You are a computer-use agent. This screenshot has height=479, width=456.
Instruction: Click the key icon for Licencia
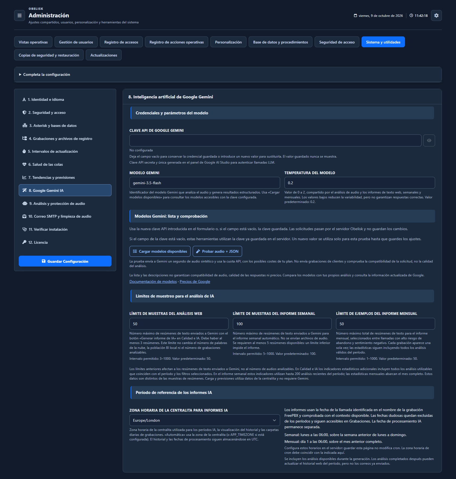click(24, 242)
